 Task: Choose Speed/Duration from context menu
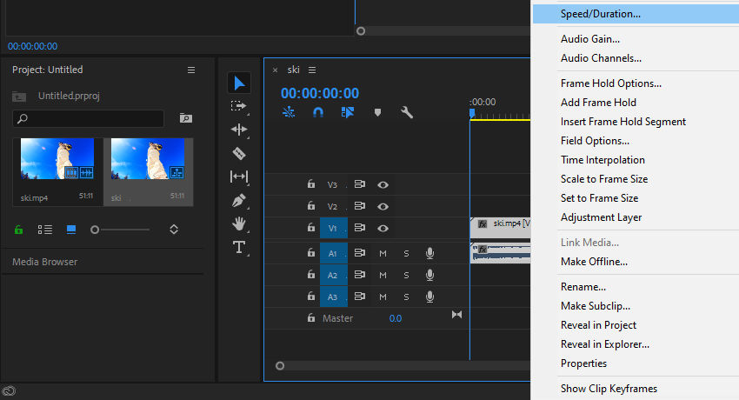[x=601, y=14]
